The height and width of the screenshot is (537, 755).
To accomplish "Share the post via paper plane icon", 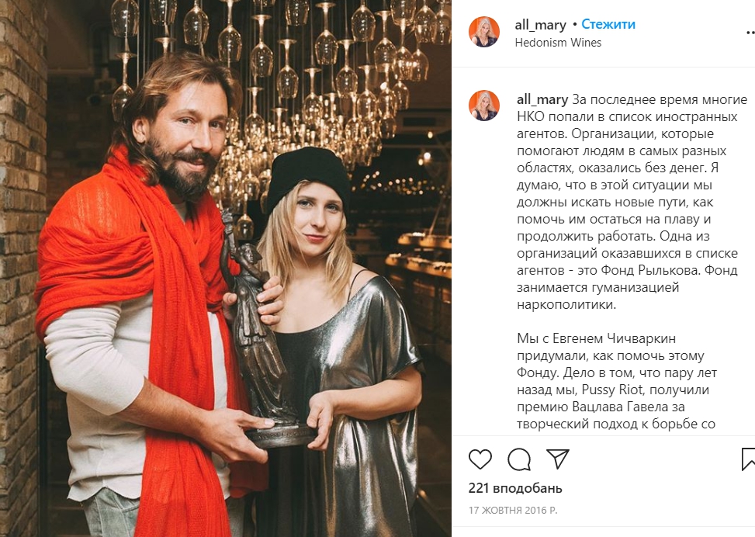I will (x=558, y=459).
